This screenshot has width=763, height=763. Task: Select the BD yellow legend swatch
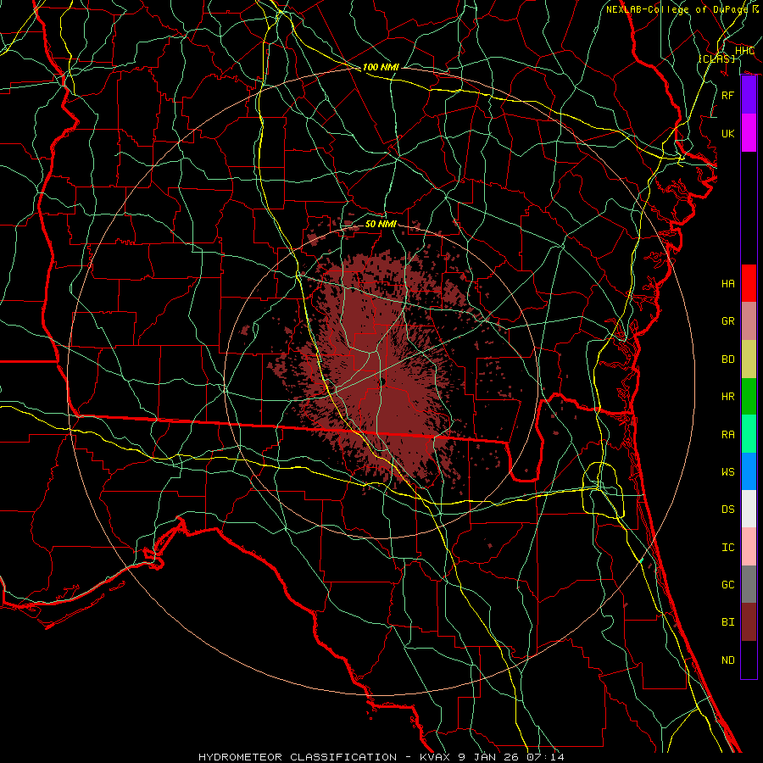coord(749,359)
